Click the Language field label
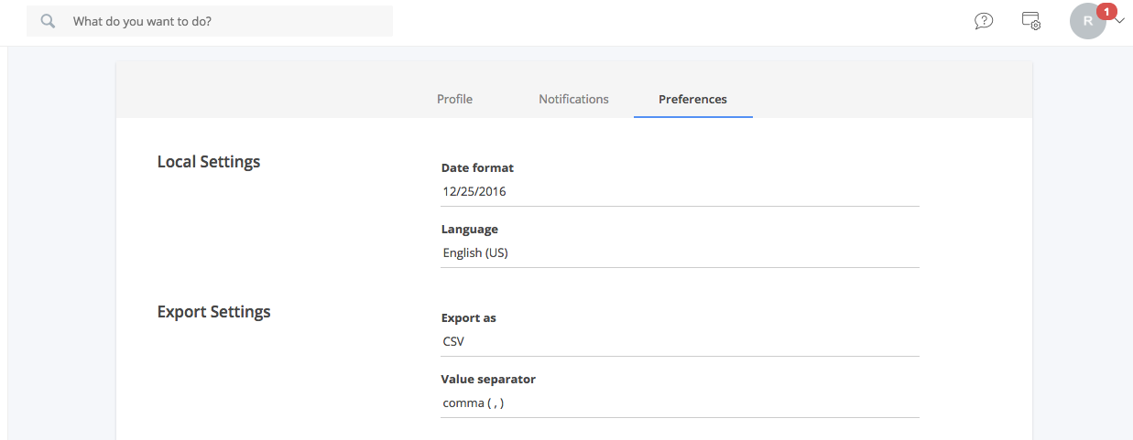 pos(470,230)
